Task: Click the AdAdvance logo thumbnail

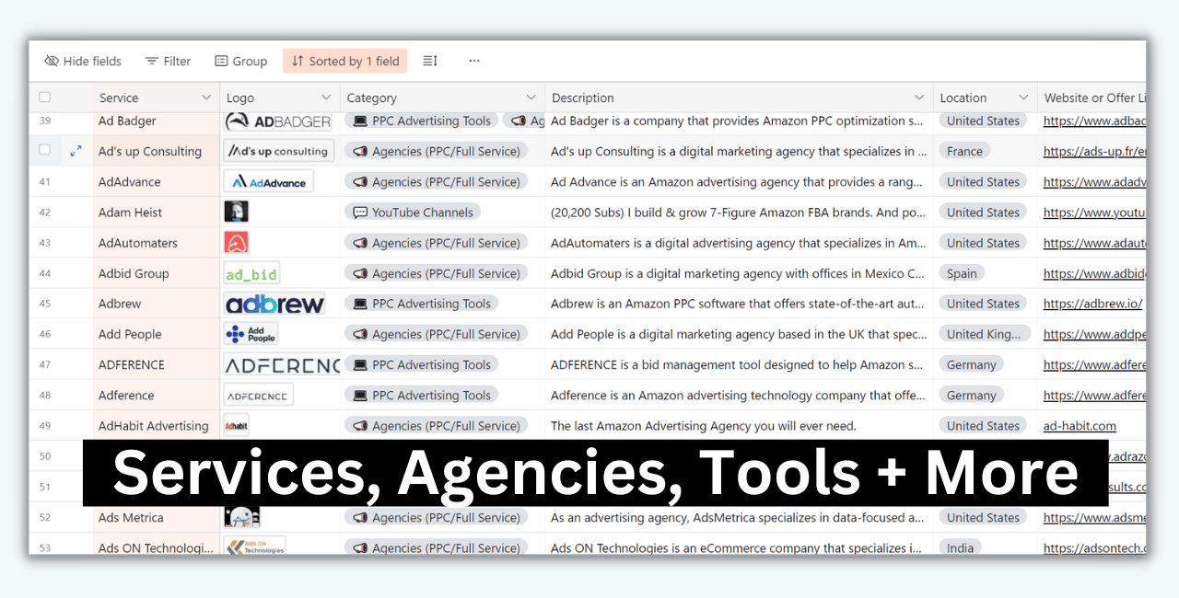Action: 268,181
